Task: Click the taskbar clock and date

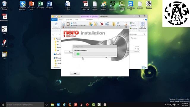Action: [x=185, y=105]
